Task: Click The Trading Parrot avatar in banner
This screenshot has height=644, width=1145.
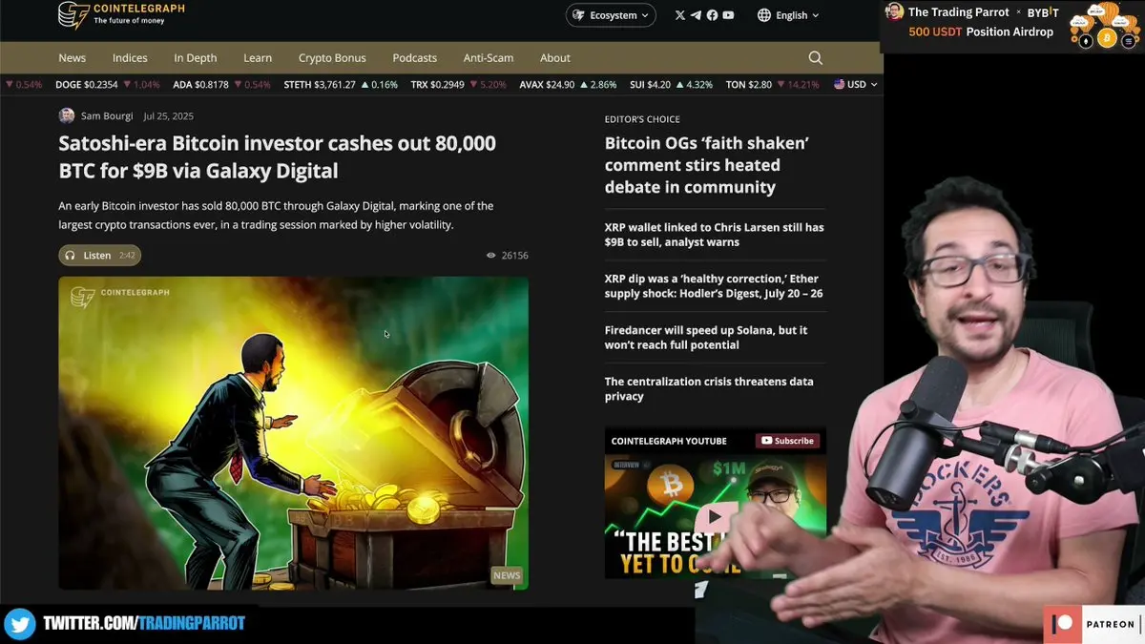Action: point(894,11)
